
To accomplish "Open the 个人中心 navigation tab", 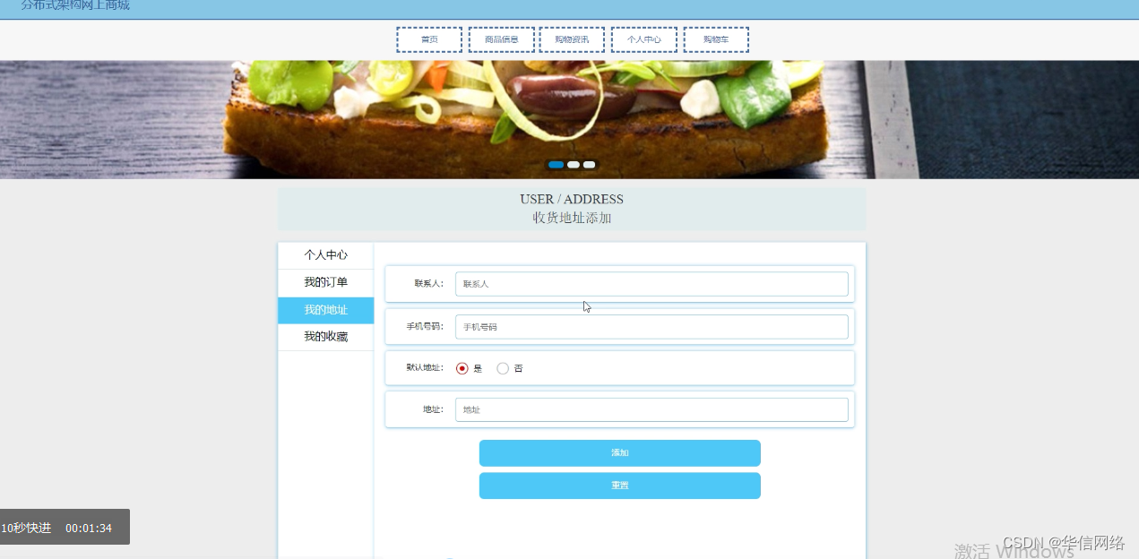I will coord(643,39).
